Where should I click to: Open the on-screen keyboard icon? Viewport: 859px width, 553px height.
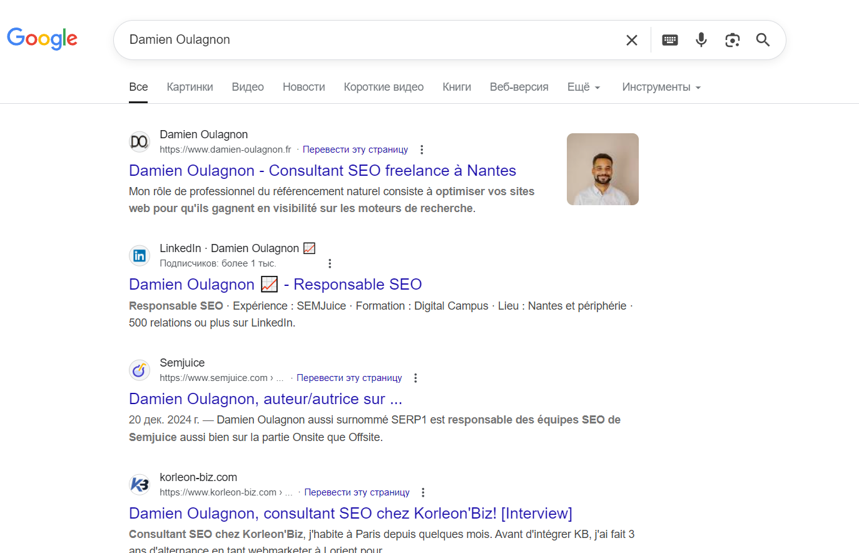point(669,39)
